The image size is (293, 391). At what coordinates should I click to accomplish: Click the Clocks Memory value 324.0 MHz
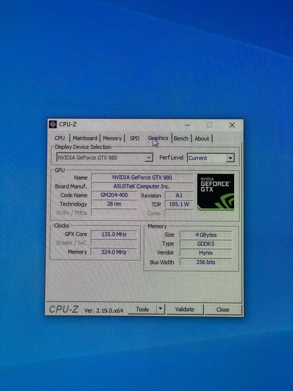tap(114, 252)
